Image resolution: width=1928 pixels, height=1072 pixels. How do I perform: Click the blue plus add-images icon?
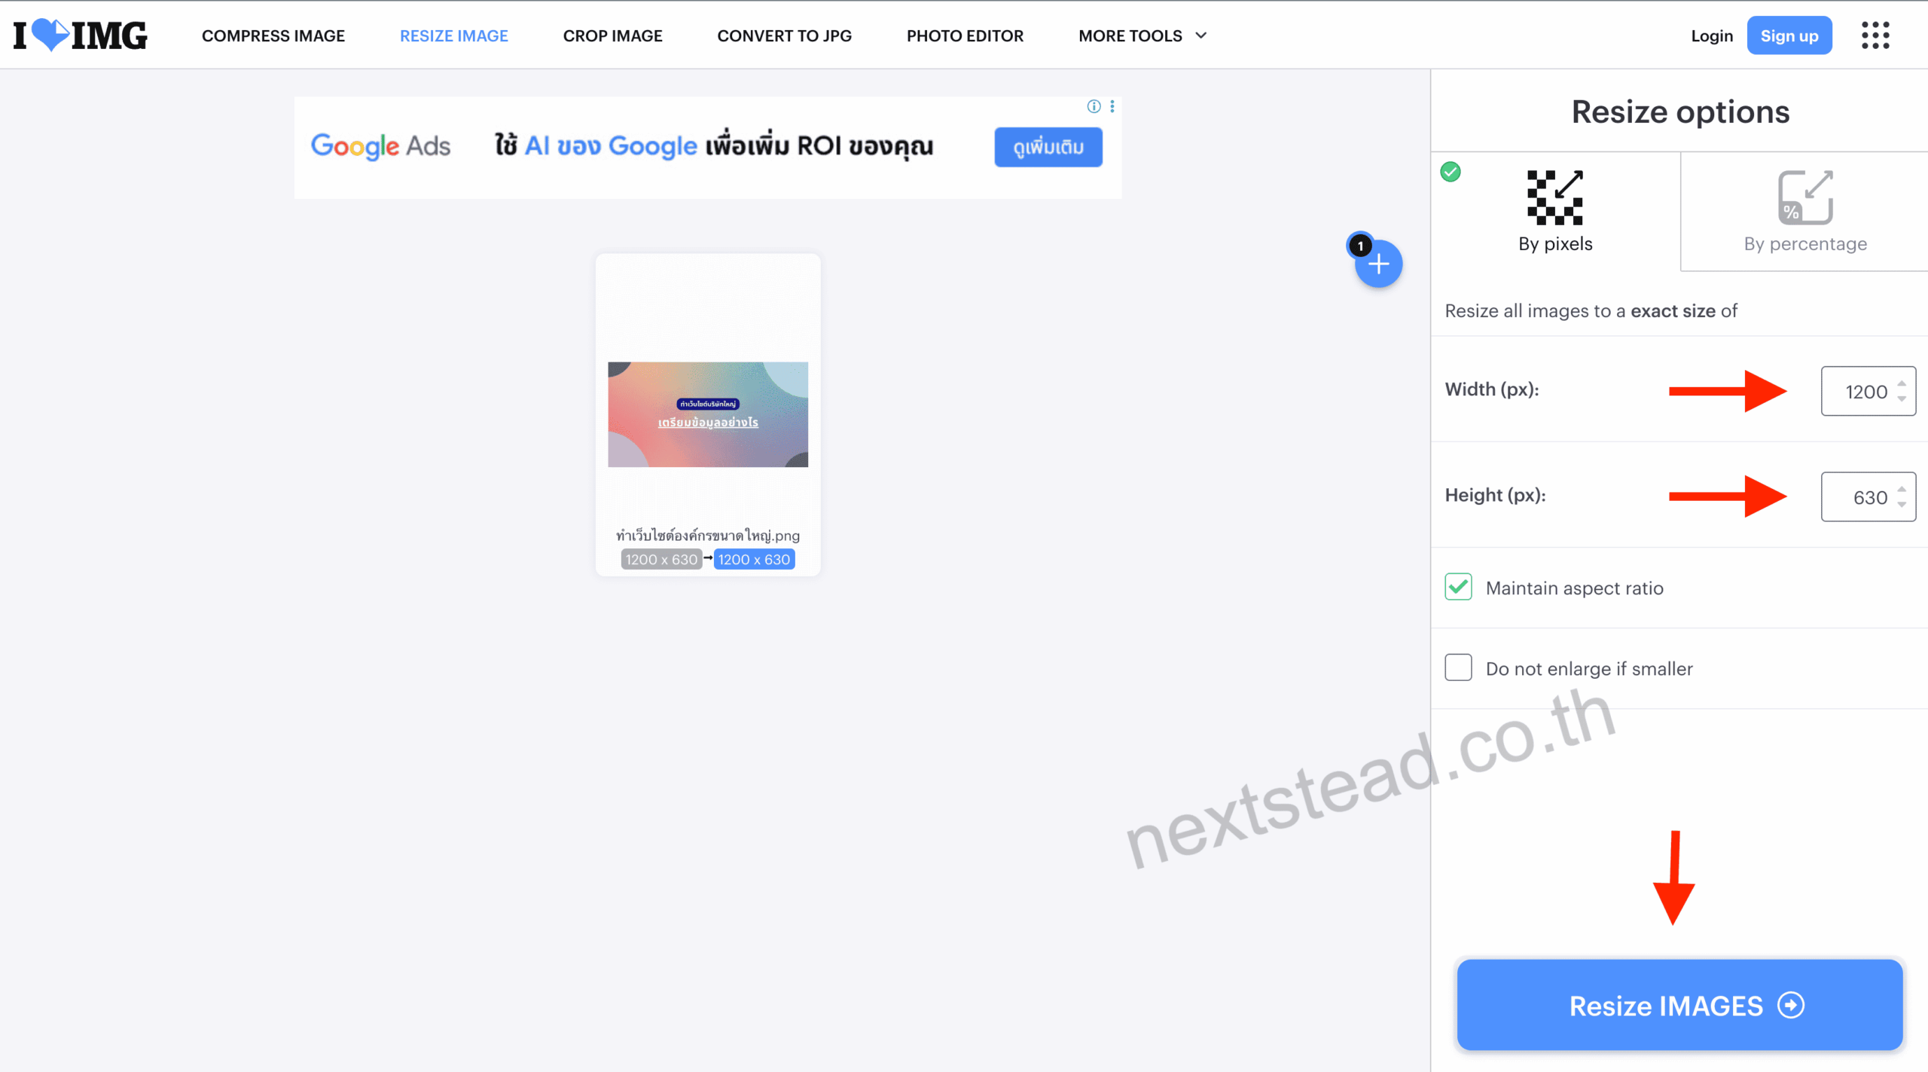(1378, 264)
